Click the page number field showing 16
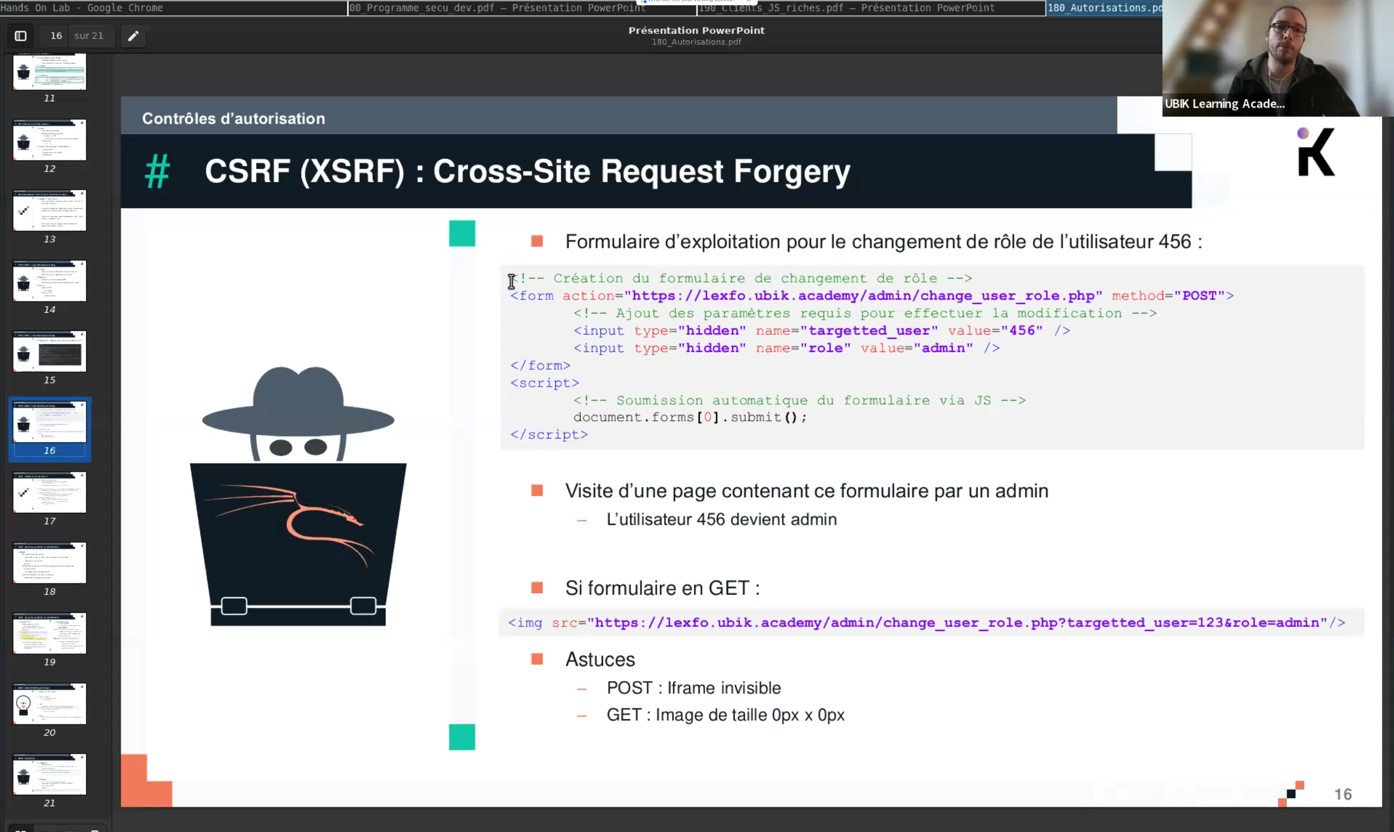The width and height of the screenshot is (1394, 832). [56, 36]
